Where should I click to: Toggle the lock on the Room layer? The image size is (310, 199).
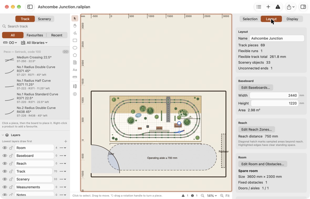(11, 148)
